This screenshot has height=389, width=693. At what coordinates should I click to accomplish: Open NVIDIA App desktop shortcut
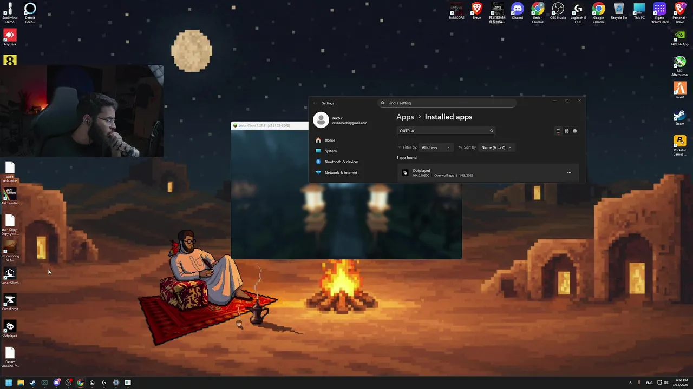[679, 38]
